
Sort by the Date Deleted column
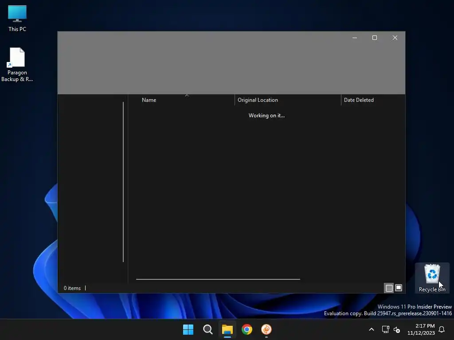(373, 100)
